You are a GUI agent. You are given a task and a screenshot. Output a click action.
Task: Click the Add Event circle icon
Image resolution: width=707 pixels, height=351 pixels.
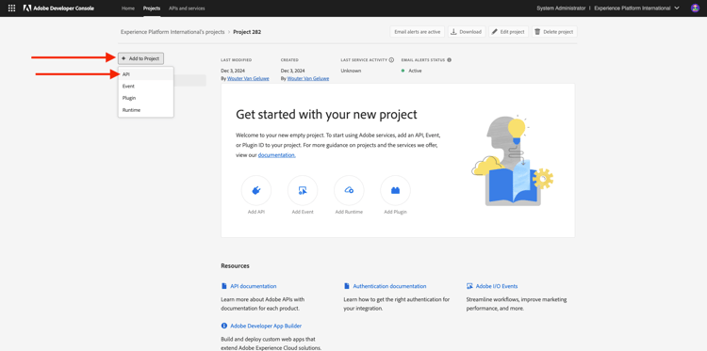pos(303,190)
